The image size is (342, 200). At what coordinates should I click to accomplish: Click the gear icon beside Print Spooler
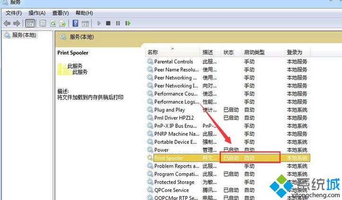(x=150, y=158)
